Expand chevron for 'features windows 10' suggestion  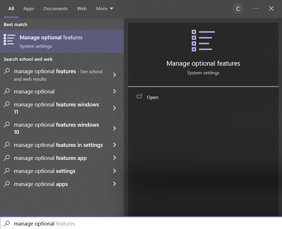(115, 128)
